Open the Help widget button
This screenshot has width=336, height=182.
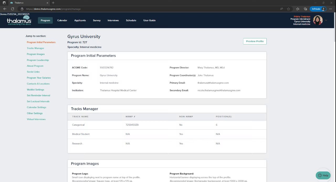coord(323,175)
